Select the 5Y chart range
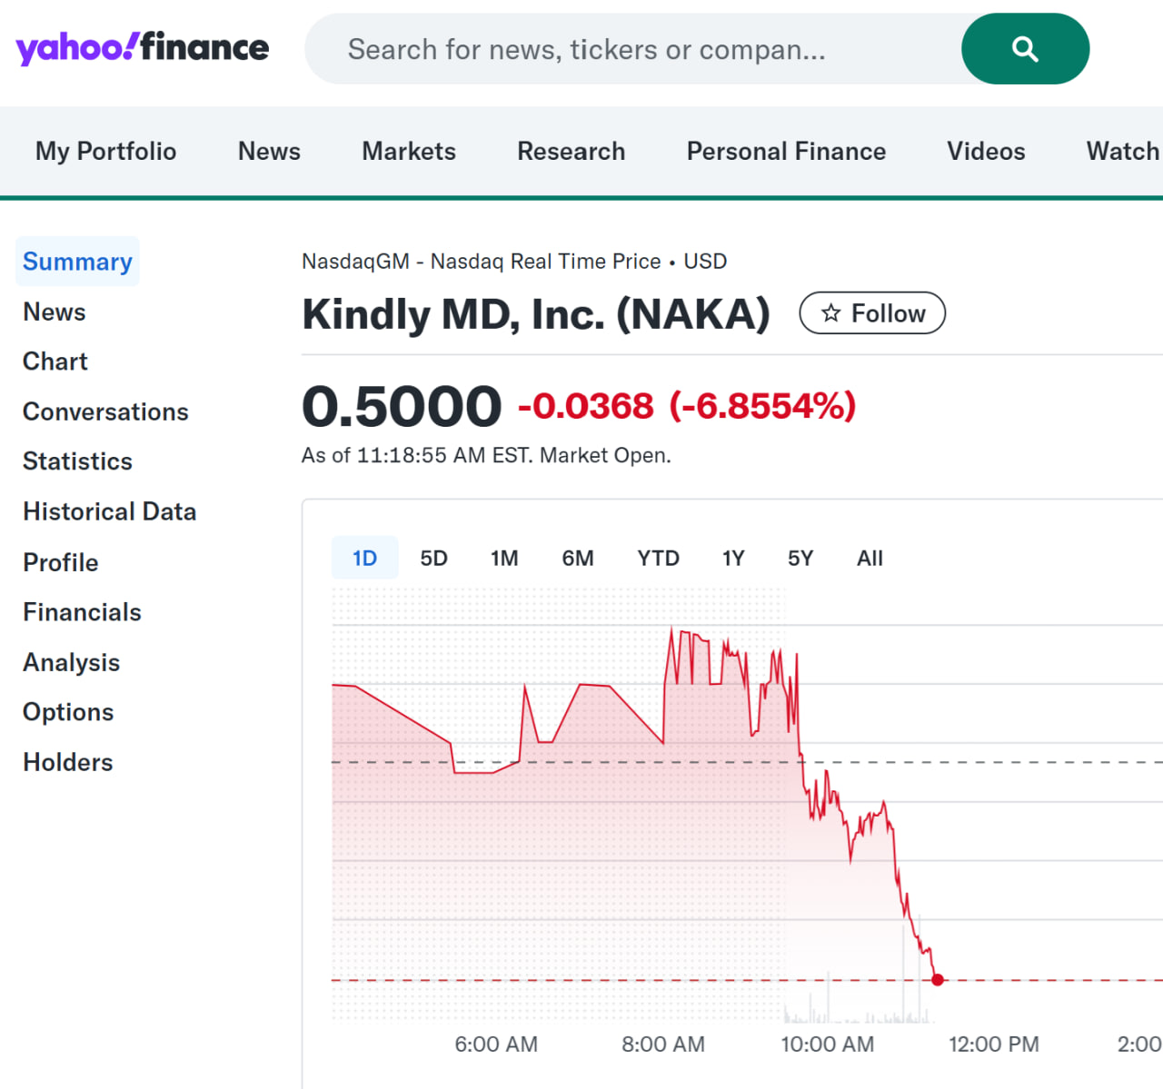 tap(800, 558)
